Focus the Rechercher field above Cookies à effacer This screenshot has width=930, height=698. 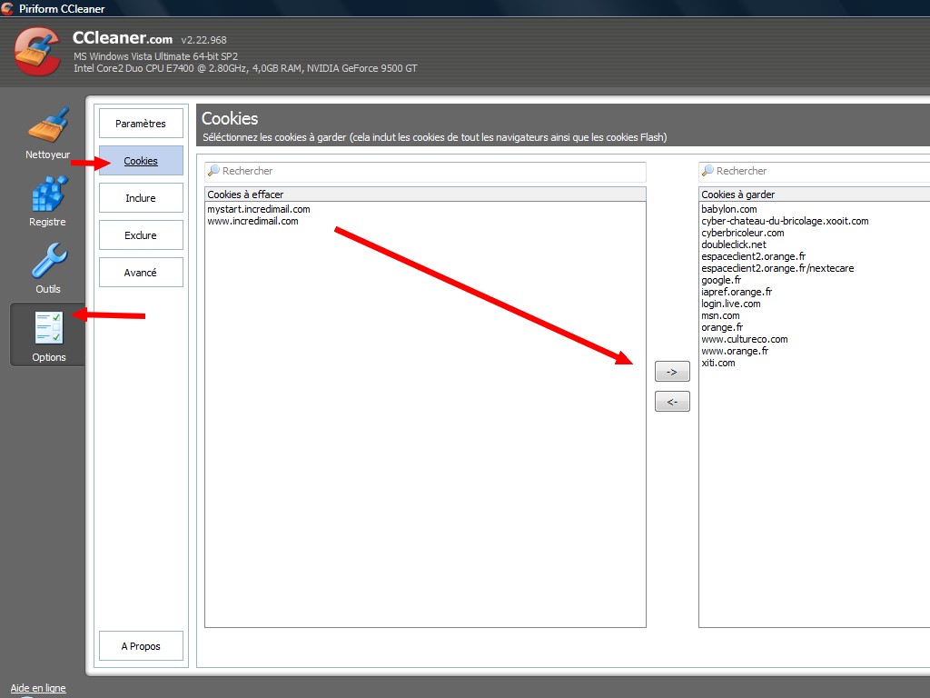coord(425,171)
